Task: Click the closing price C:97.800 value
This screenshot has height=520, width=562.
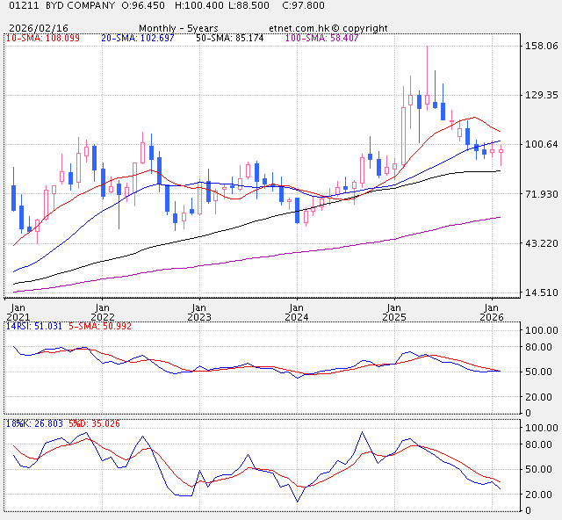Action: click(x=304, y=6)
